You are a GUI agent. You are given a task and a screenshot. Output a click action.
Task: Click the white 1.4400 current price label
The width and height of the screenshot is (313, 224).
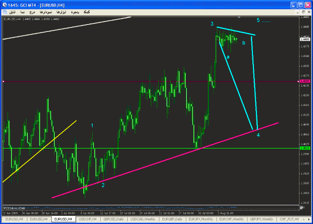pos(305,39)
